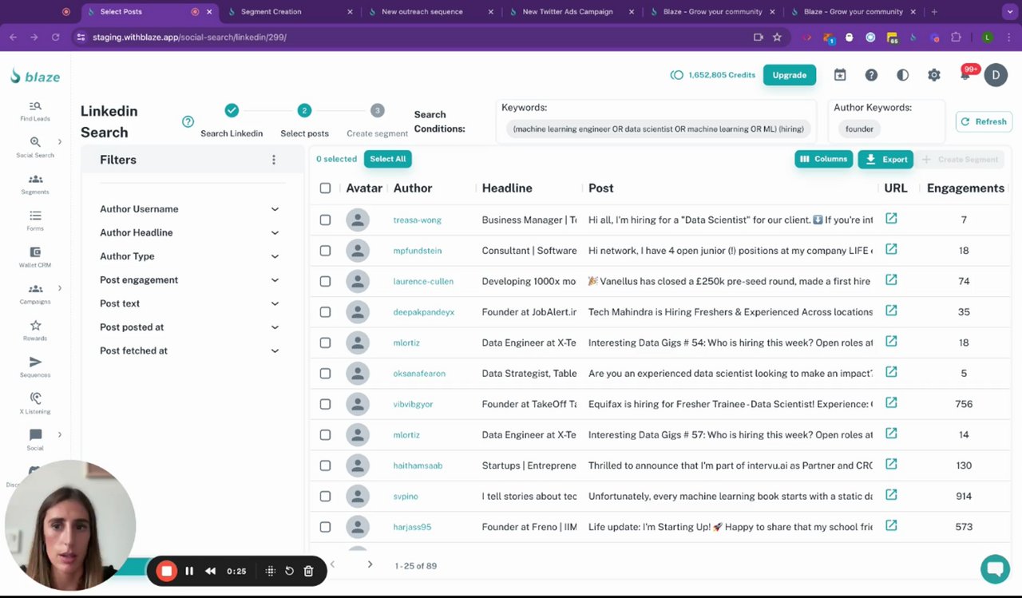1022x598 pixels.
Task: Restart the recording
Action: (x=289, y=571)
